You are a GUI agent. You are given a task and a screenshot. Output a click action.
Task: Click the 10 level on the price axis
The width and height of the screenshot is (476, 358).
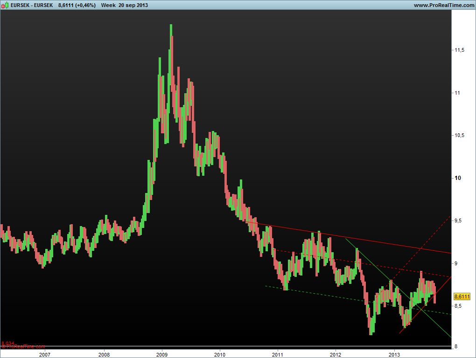(x=457, y=178)
